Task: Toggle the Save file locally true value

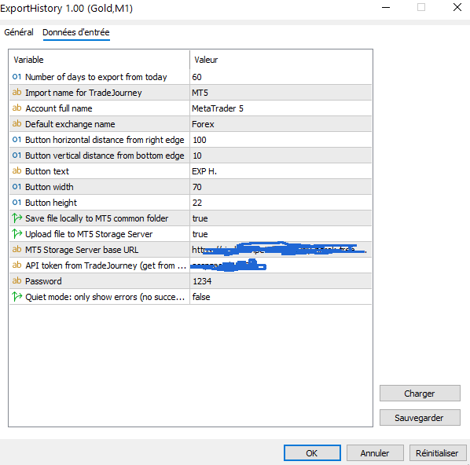Action: 281,218
